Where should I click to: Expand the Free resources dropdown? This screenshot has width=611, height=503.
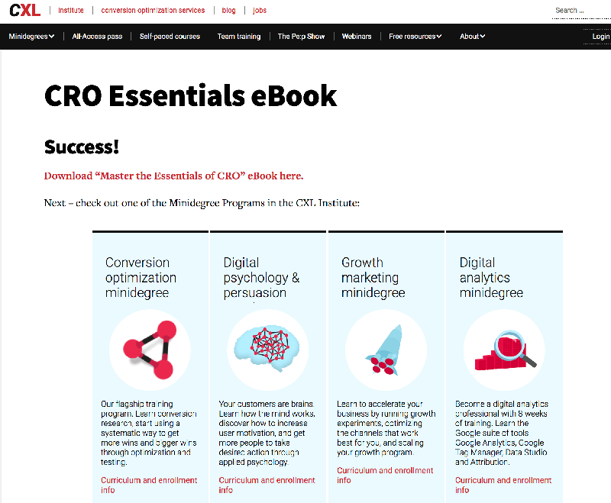[x=415, y=37]
